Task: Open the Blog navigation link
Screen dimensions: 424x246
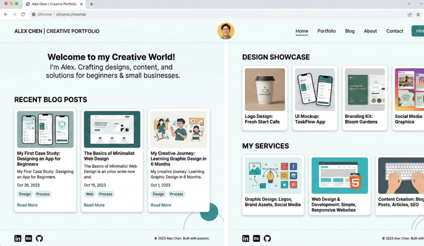Action: [349, 31]
